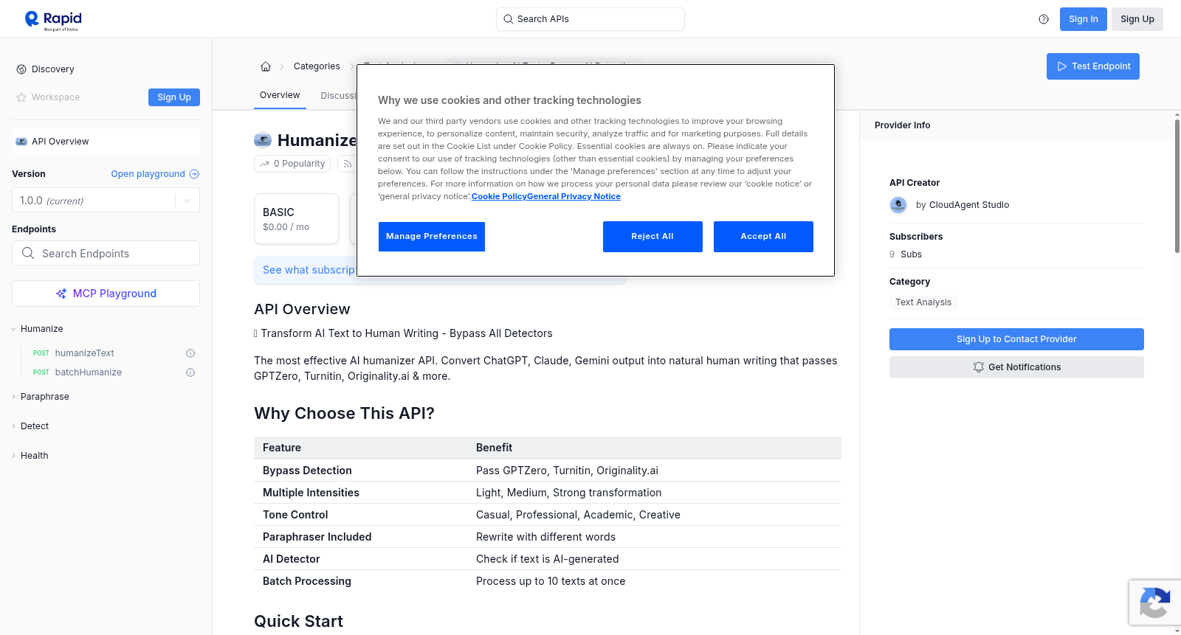Select API Overview in the sidebar
The height and width of the screenshot is (635, 1181).
106,142
